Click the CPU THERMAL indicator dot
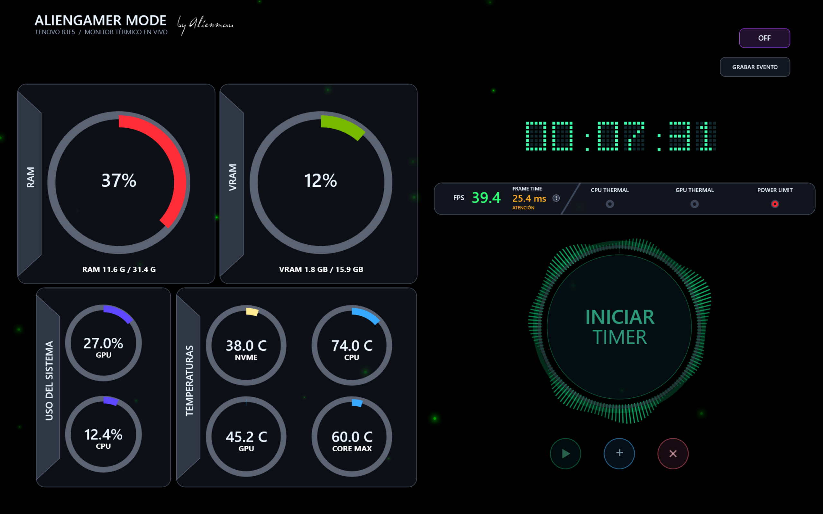 tap(610, 204)
